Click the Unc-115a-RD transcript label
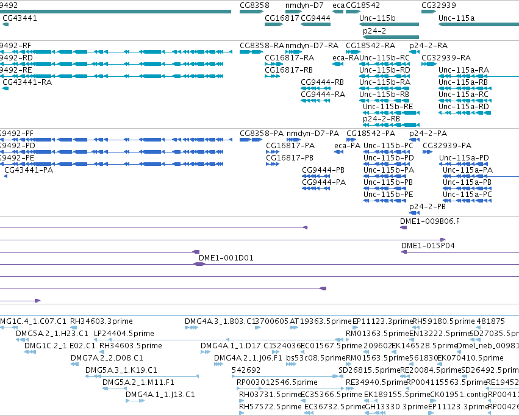Screen dimensions: 519x416 pyautogui.click(x=464, y=107)
